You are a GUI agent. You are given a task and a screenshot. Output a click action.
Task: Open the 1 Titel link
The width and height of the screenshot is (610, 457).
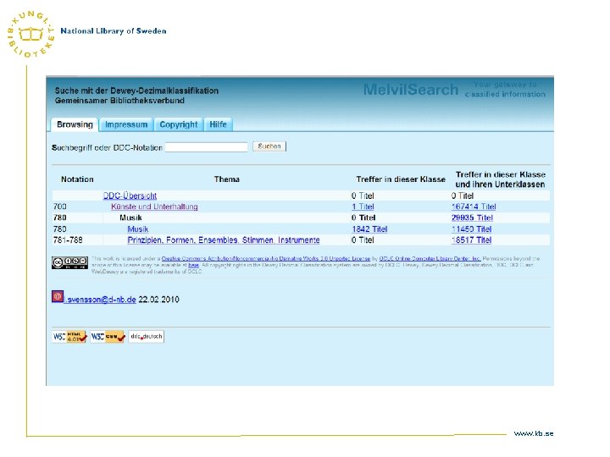(363, 206)
